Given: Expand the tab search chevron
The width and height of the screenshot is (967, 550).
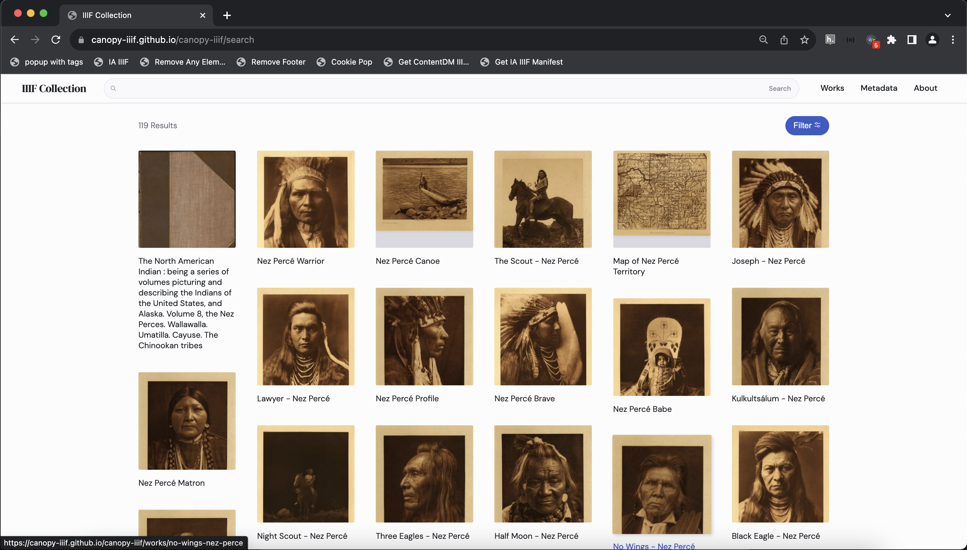Looking at the screenshot, I should 947,15.
